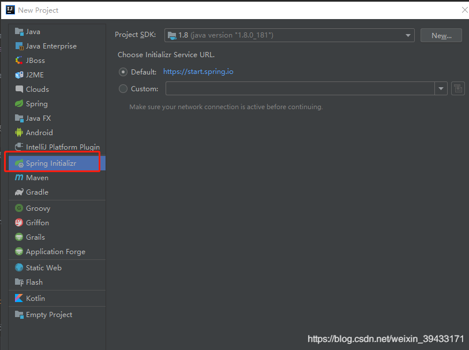Pick Grails from the list
This screenshot has width=469, height=350.
tap(57, 237)
